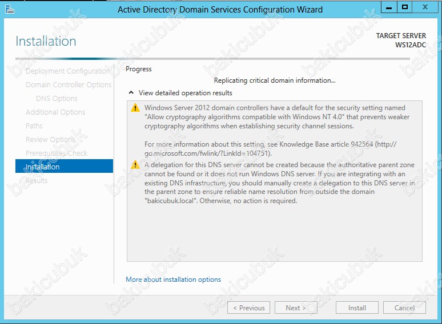442x324 pixels.
Task: Minimize the wizard window
Action: 389,7
